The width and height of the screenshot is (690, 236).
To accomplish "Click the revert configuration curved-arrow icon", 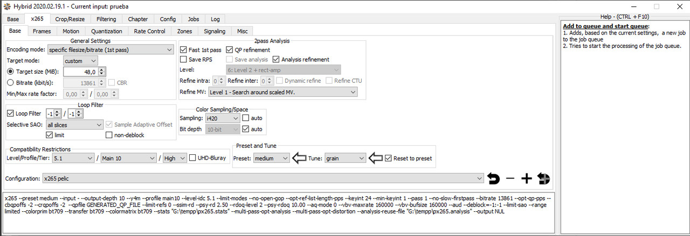I will (x=494, y=178).
